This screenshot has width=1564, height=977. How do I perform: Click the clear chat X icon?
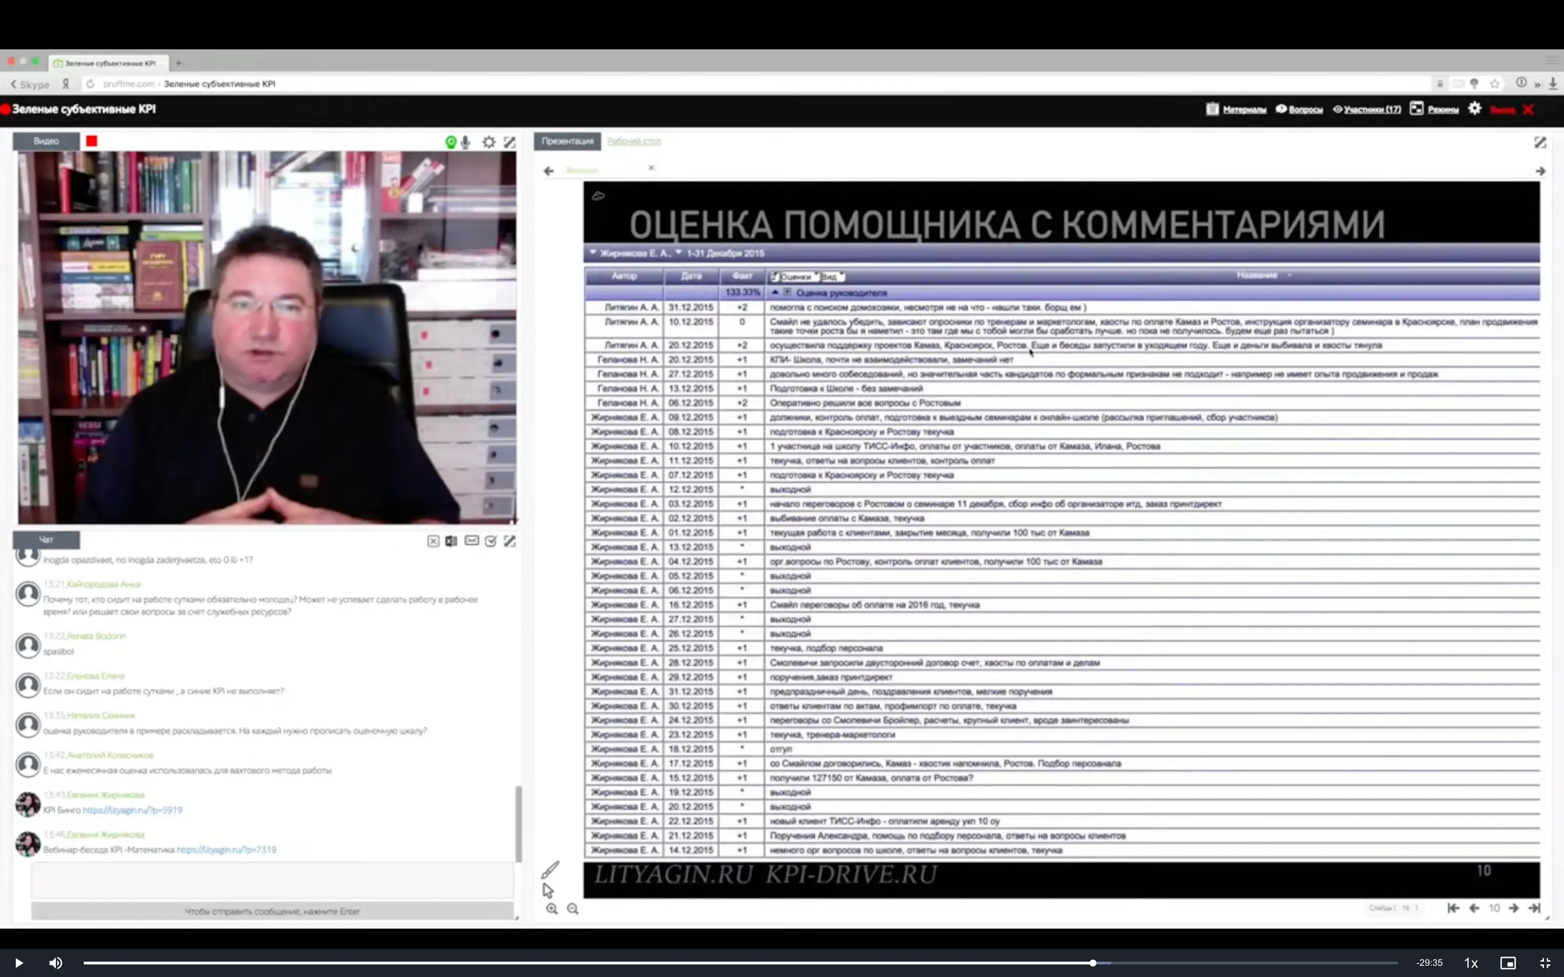[x=433, y=541]
